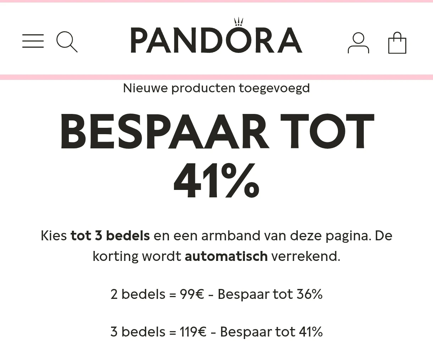Open the user account profile icon
Viewport: 433px width, 350px height.
[358, 43]
